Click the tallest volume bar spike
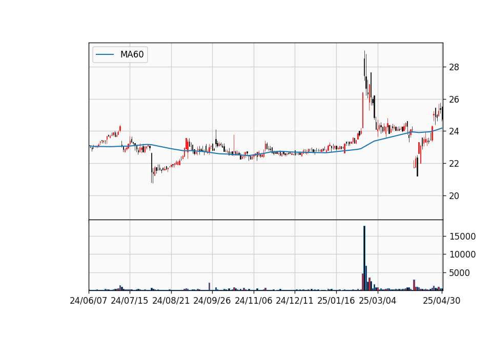The width and height of the screenshot is (492, 354). click(364, 258)
